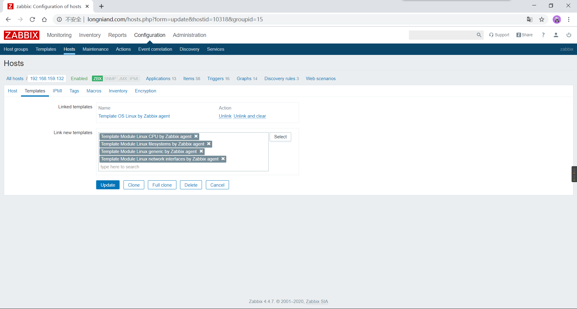The width and height of the screenshot is (577, 309).
Task: Click the search magnifier icon
Action: pos(479,35)
